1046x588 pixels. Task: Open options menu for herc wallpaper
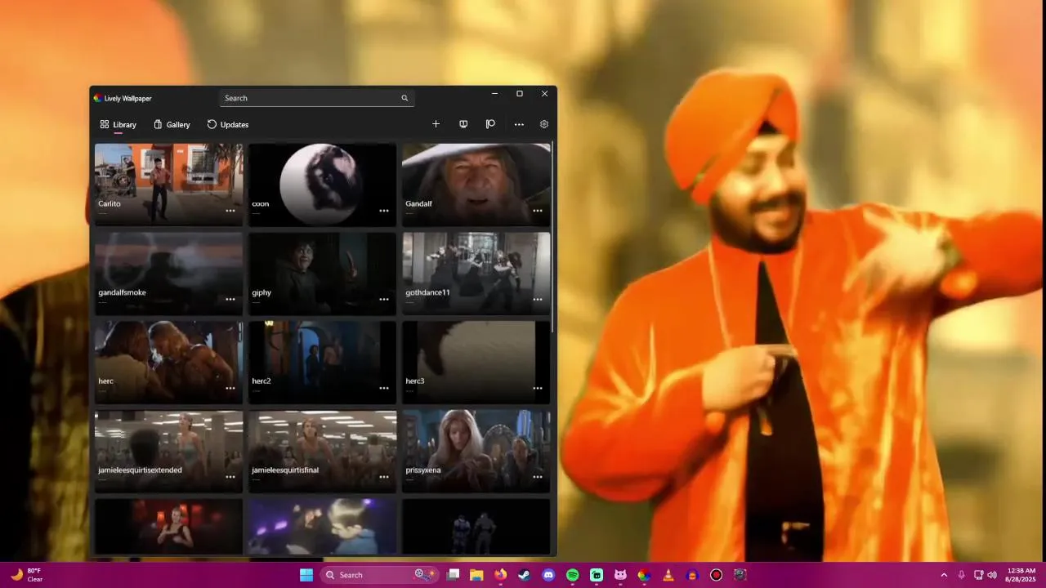[230, 388]
